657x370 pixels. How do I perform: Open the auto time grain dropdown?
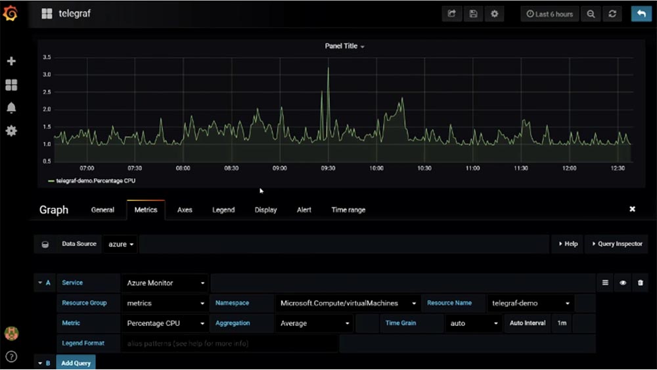(x=474, y=323)
